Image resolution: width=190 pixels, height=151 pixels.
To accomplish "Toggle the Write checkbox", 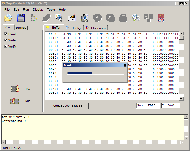I will 6,40.
